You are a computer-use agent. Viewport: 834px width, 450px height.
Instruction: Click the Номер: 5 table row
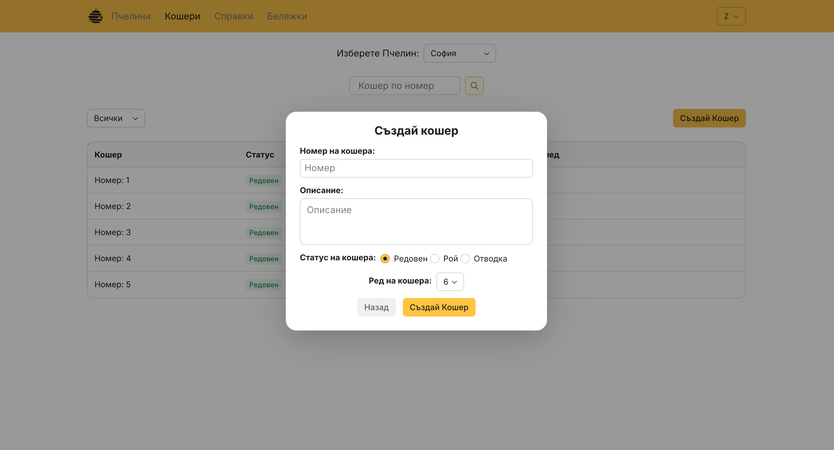[416, 284]
